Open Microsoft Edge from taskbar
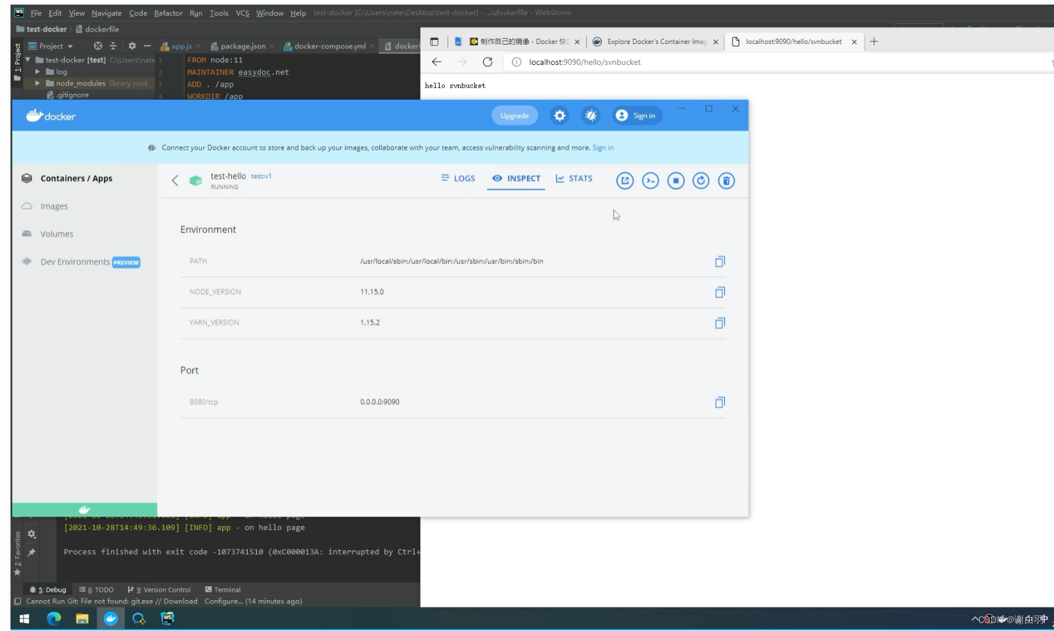Image resolution: width=1054 pixels, height=631 pixels. tap(54, 619)
